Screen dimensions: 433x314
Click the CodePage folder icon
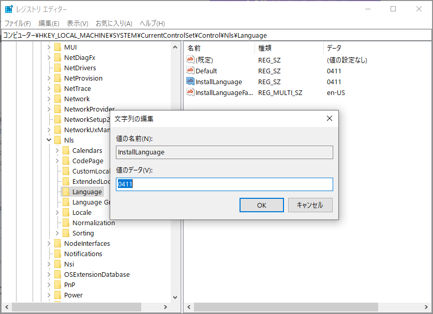66,161
